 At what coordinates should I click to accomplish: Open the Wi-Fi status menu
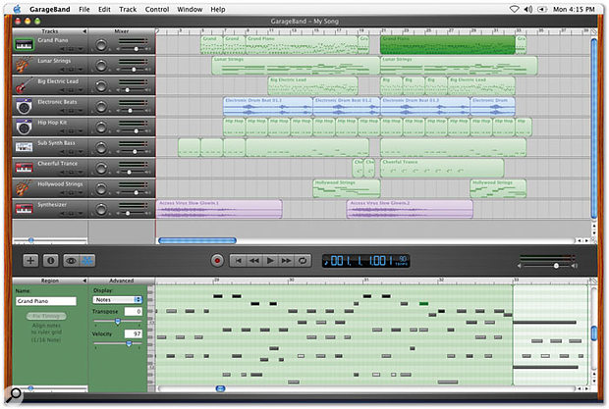coord(514,9)
